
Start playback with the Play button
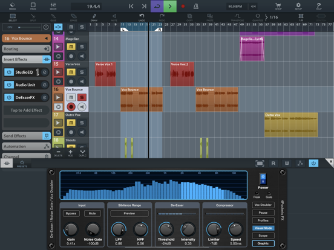[x=170, y=6]
